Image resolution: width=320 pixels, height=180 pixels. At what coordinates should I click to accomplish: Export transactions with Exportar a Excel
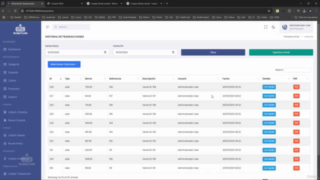pos(281,52)
